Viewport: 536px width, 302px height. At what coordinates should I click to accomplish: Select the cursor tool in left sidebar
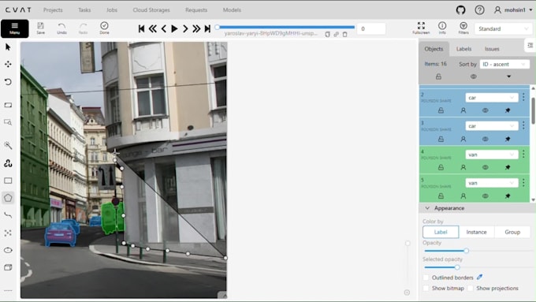click(8, 47)
